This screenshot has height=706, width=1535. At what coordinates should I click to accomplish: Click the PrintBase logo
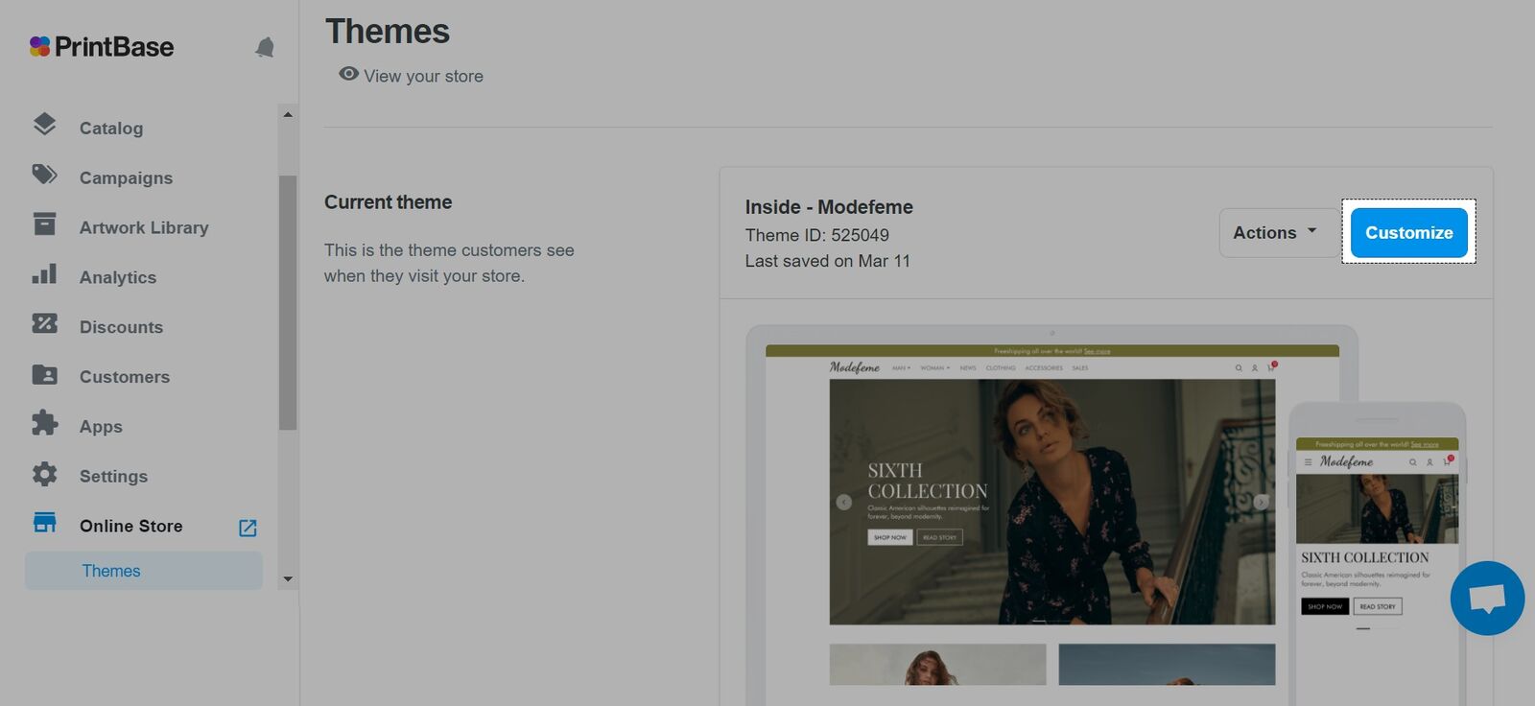102,47
